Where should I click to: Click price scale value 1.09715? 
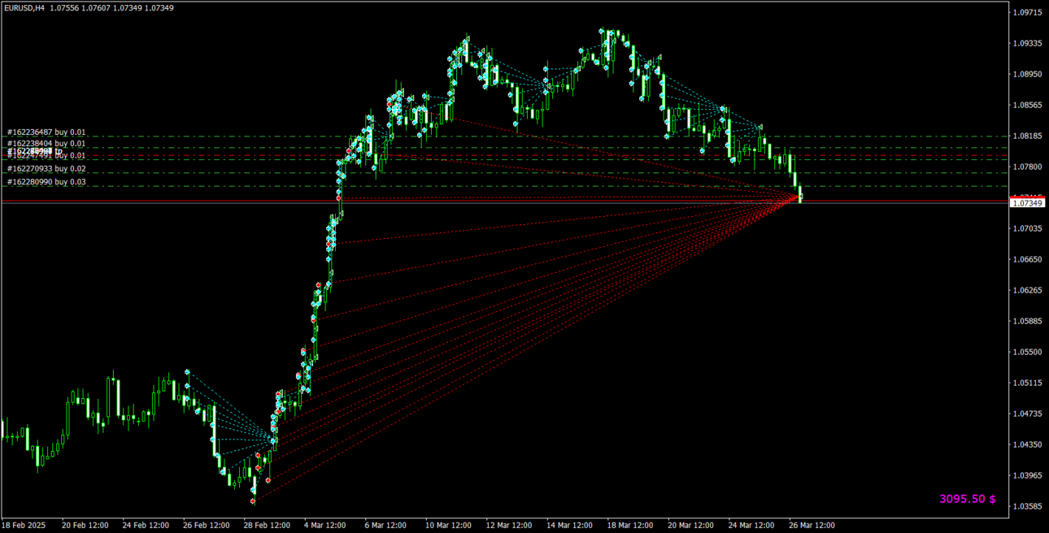[x=1028, y=12]
